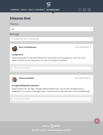Open the Datenschutz footer link
The height and width of the screenshot is (135, 103).
(67, 130)
